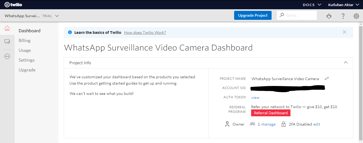Open All Products ellipsis icon

pyautogui.click(x=7, y=56)
